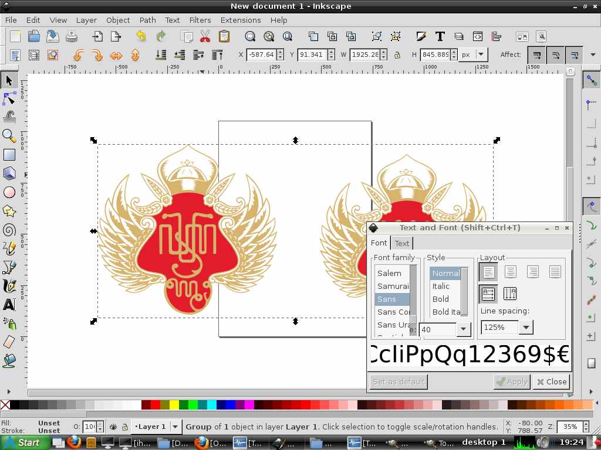Screen dimensions: 601x450
Task: Click the Undo arrow icon
Action: 141,36
